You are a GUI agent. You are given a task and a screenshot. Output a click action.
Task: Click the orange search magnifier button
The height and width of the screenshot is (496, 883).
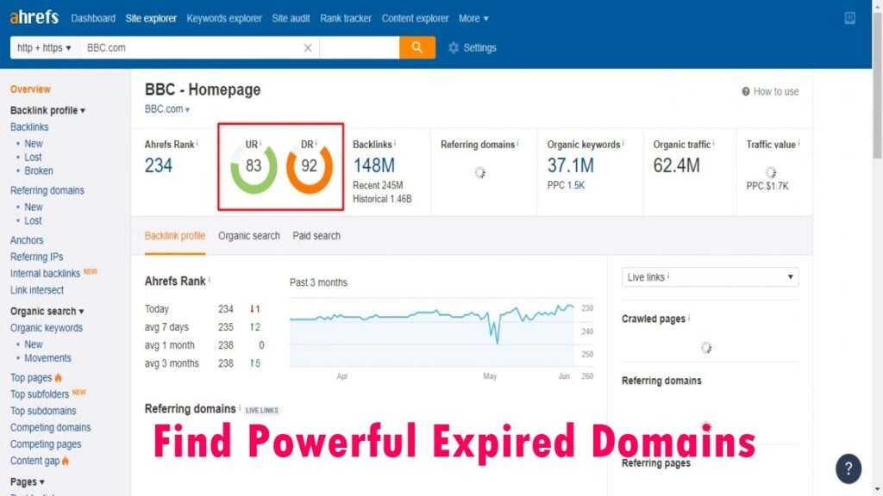tap(416, 47)
